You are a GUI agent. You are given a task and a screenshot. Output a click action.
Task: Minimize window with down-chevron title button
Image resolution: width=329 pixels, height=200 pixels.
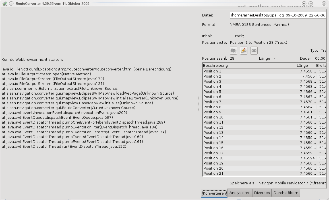pyautogui.click(x=304, y=3)
